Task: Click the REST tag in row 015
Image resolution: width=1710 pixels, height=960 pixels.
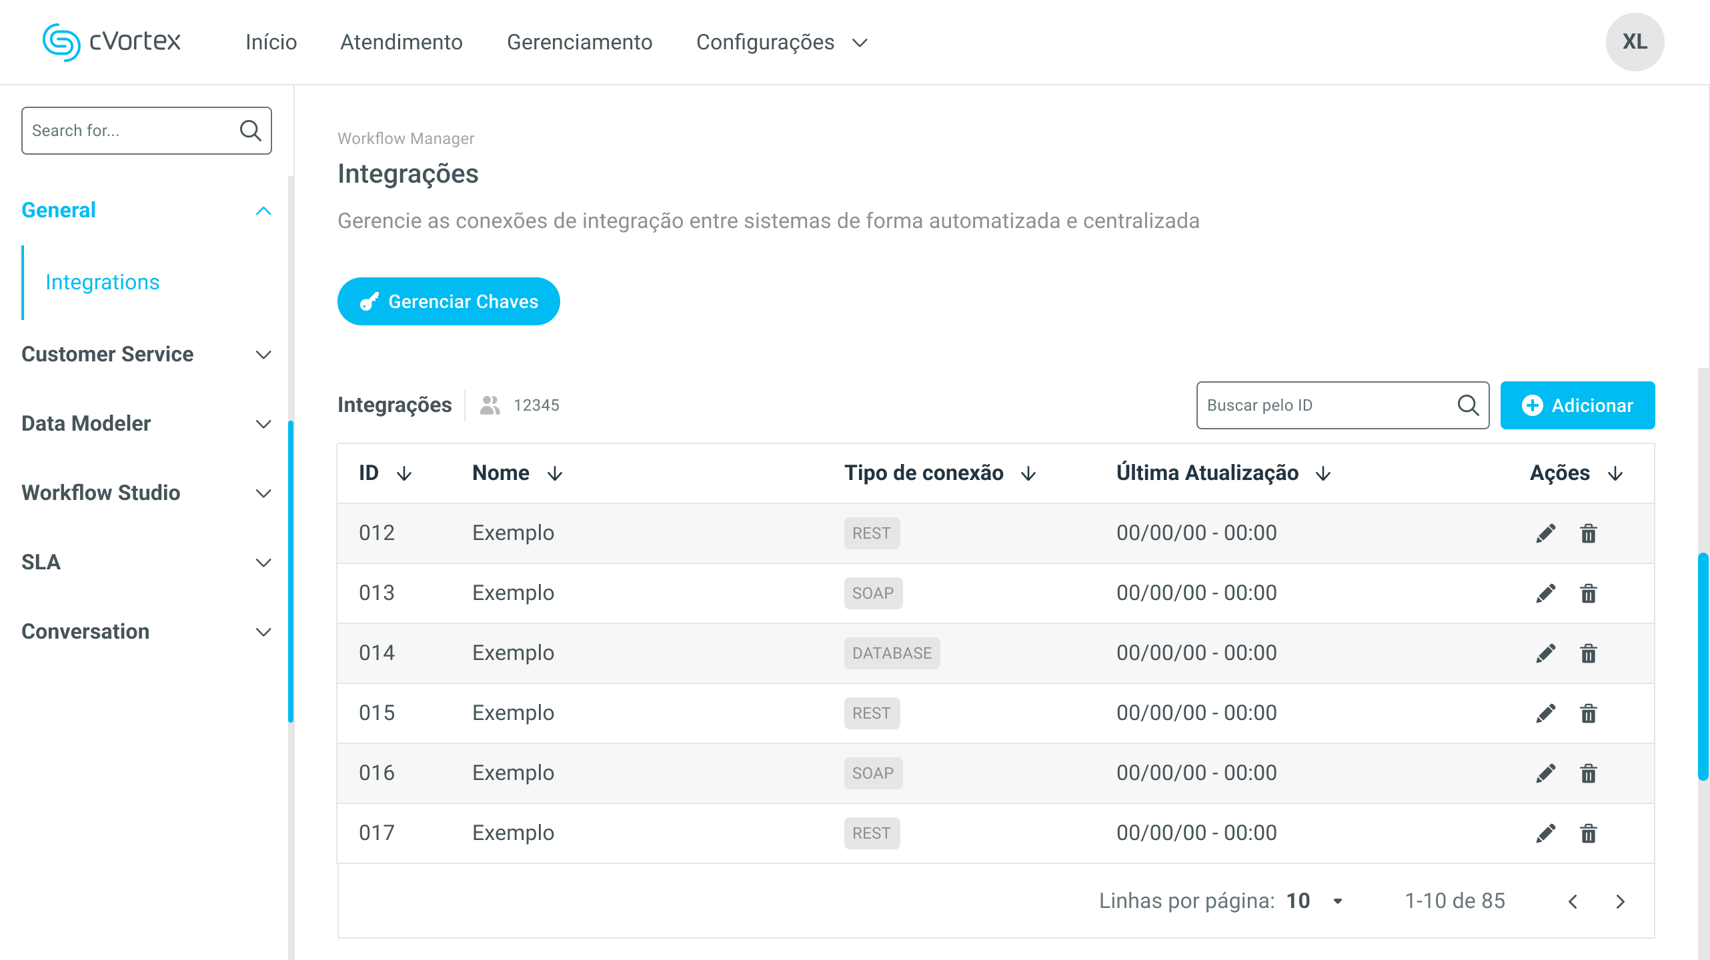Action: point(872,713)
